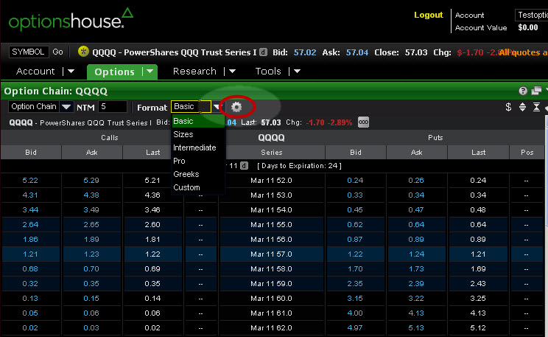Click the Calls Bid column header
Viewport: 548px width, 337px height.
tap(31, 152)
